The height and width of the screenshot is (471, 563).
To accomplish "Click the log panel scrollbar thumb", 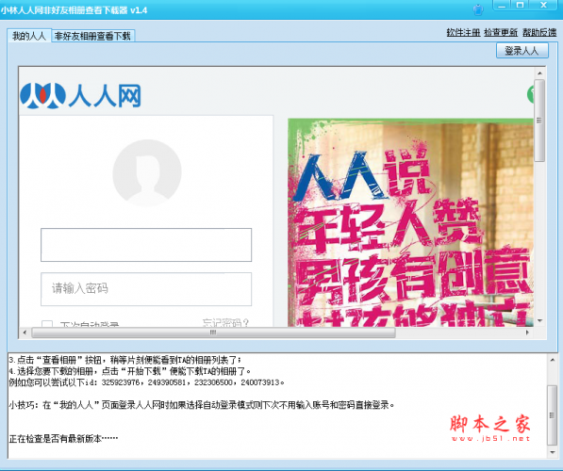I will (x=553, y=415).
